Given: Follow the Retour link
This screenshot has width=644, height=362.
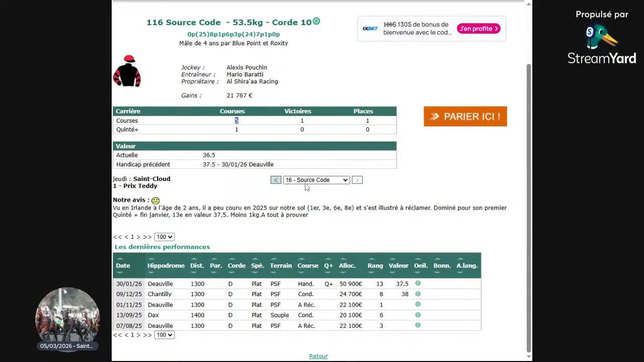Looking at the screenshot, I should pos(318,356).
